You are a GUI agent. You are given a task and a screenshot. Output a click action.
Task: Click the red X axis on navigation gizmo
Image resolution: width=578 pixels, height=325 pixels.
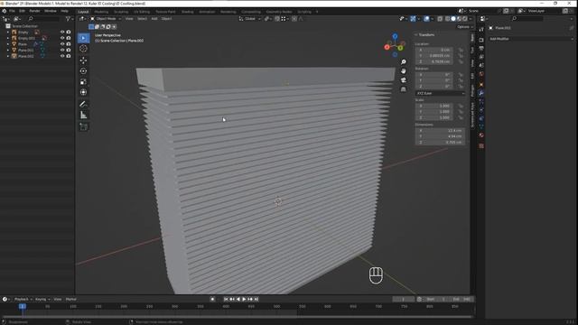pos(387,47)
